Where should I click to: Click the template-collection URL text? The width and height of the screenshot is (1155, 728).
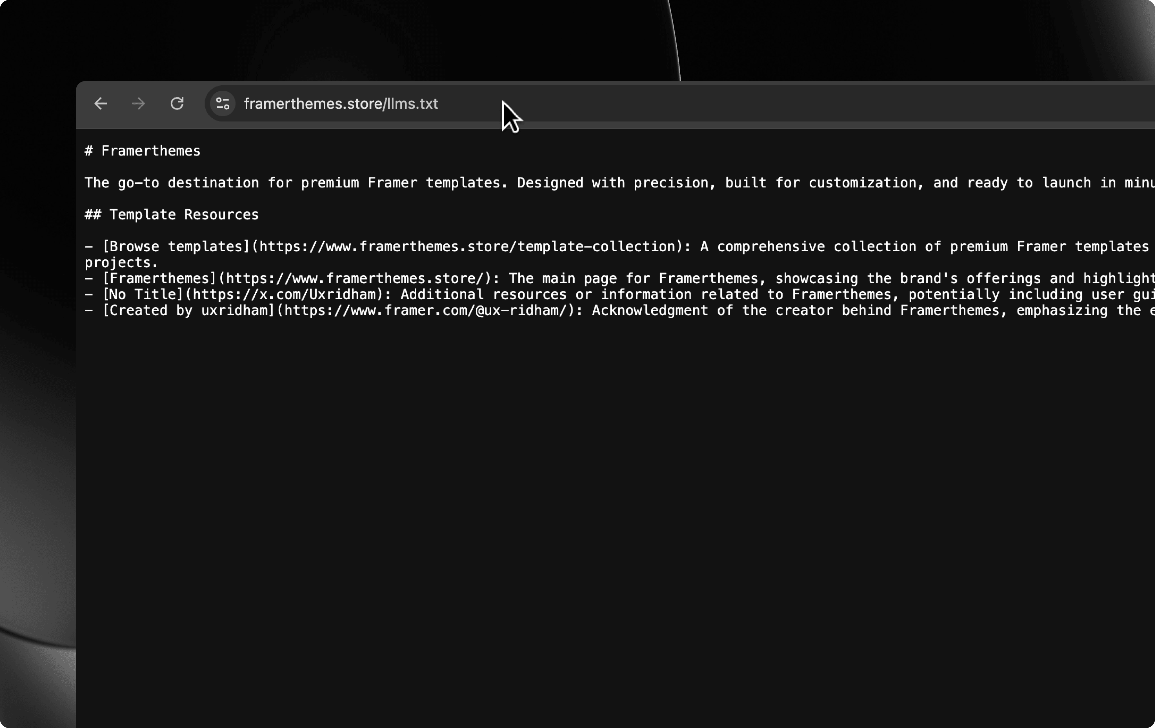[467, 247]
